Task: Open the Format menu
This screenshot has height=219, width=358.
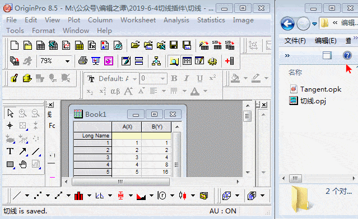Action: [43, 31]
